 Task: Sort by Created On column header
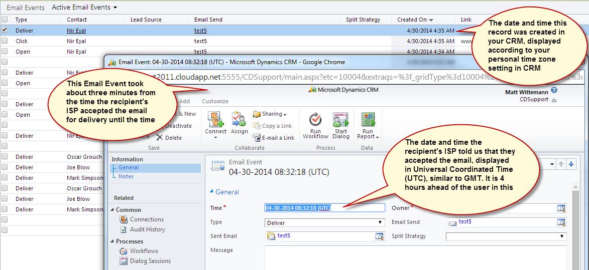(x=415, y=20)
